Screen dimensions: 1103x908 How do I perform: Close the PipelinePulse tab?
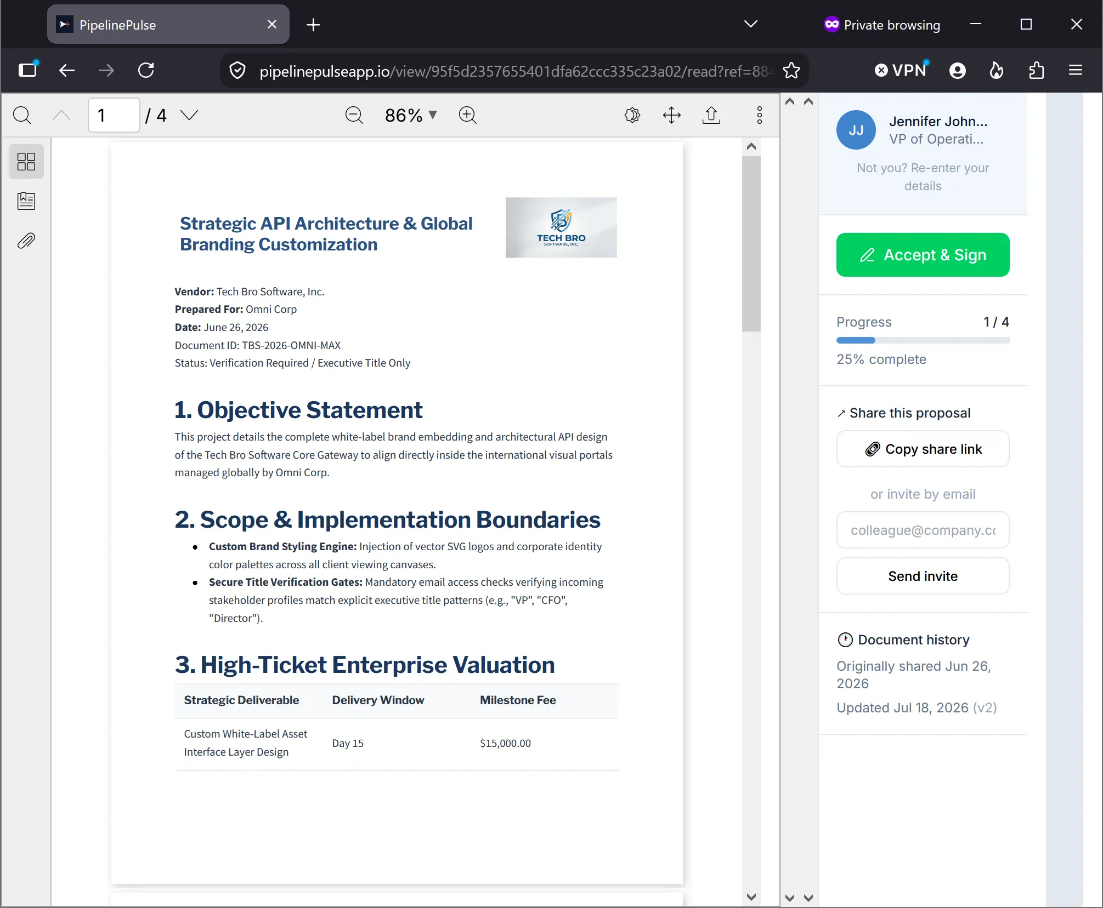(x=272, y=25)
